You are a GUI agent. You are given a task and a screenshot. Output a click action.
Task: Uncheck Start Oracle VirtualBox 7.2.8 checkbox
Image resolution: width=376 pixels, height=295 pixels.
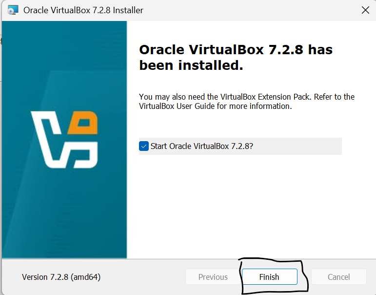click(x=144, y=146)
